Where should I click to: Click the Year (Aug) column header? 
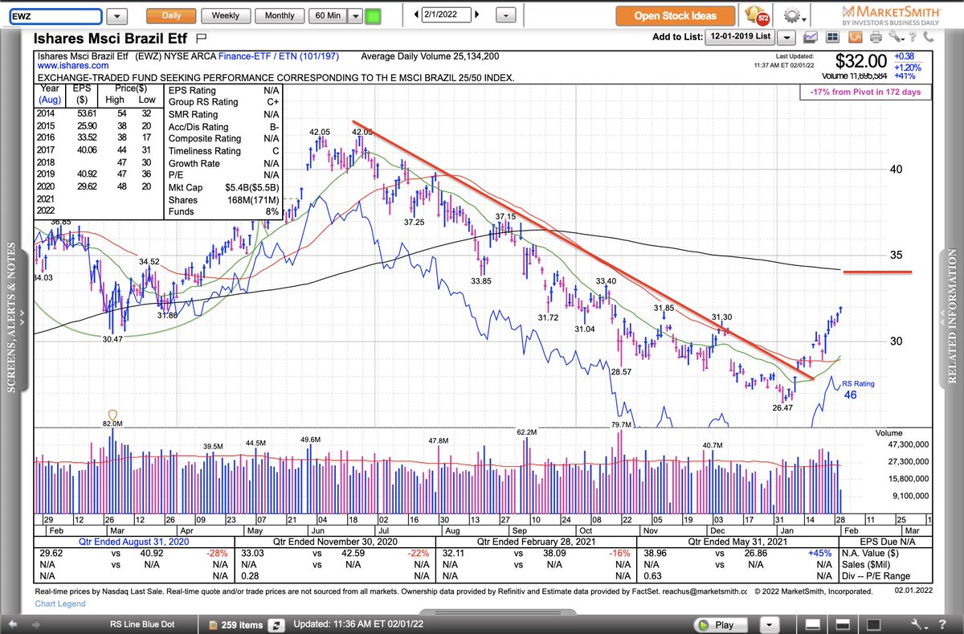coord(50,95)
